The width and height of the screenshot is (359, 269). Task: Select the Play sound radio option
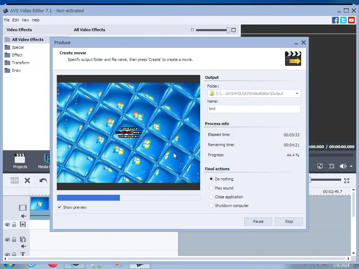211,188
